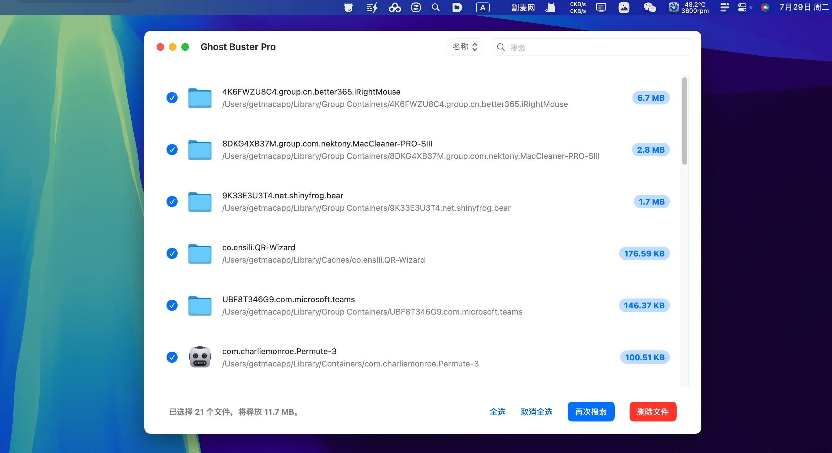The image size is (832, 453).
Task: Open the 名称 sort dropdown
Action: (x=465, y=47)
